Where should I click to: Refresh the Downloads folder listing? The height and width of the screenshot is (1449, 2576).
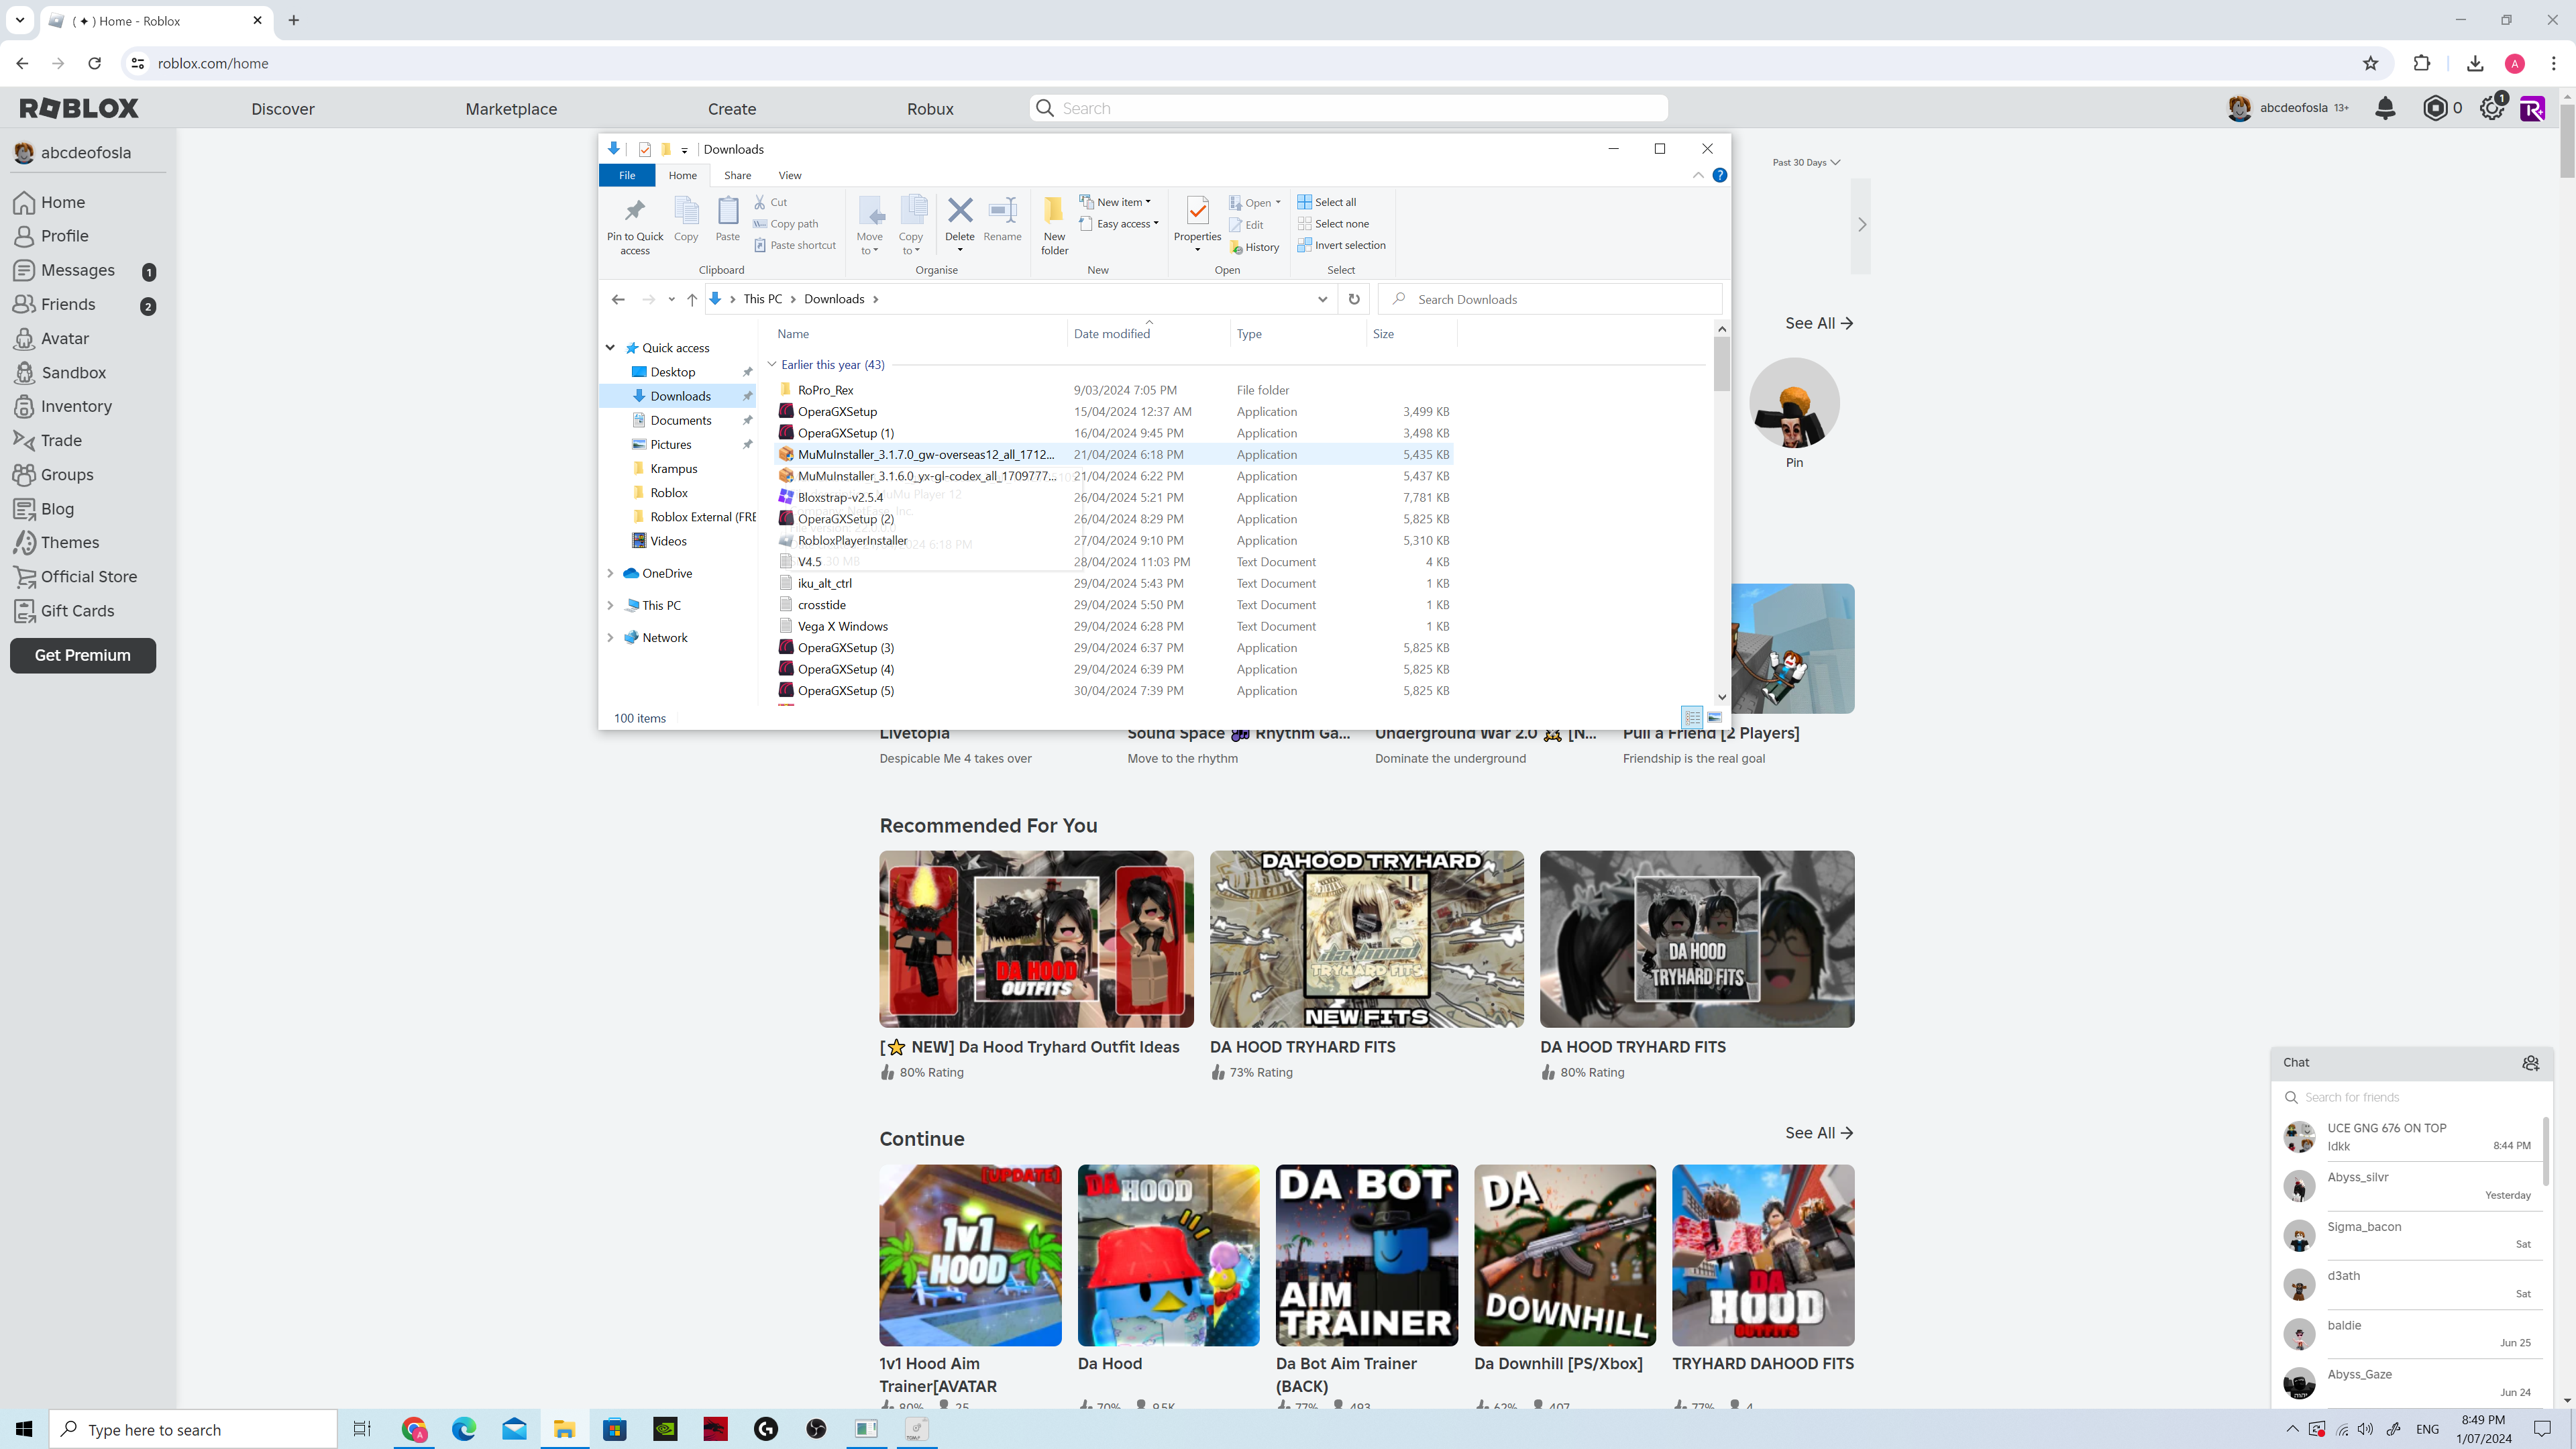coord(1354,299)
